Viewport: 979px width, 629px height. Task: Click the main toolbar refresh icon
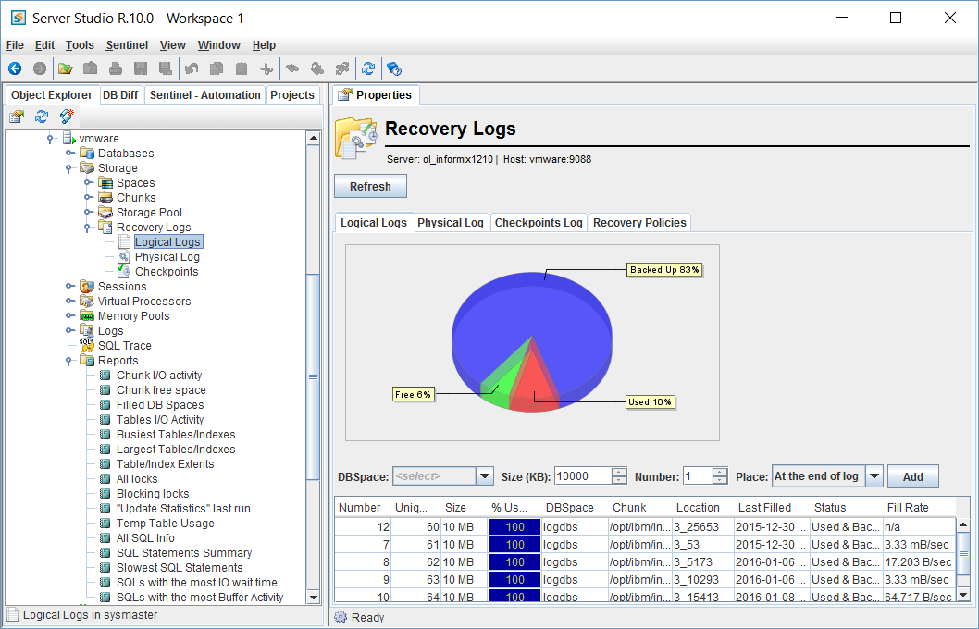[x=368, y=68]
